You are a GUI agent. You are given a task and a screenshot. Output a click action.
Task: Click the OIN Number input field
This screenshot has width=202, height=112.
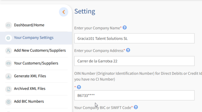click(134, 95)
